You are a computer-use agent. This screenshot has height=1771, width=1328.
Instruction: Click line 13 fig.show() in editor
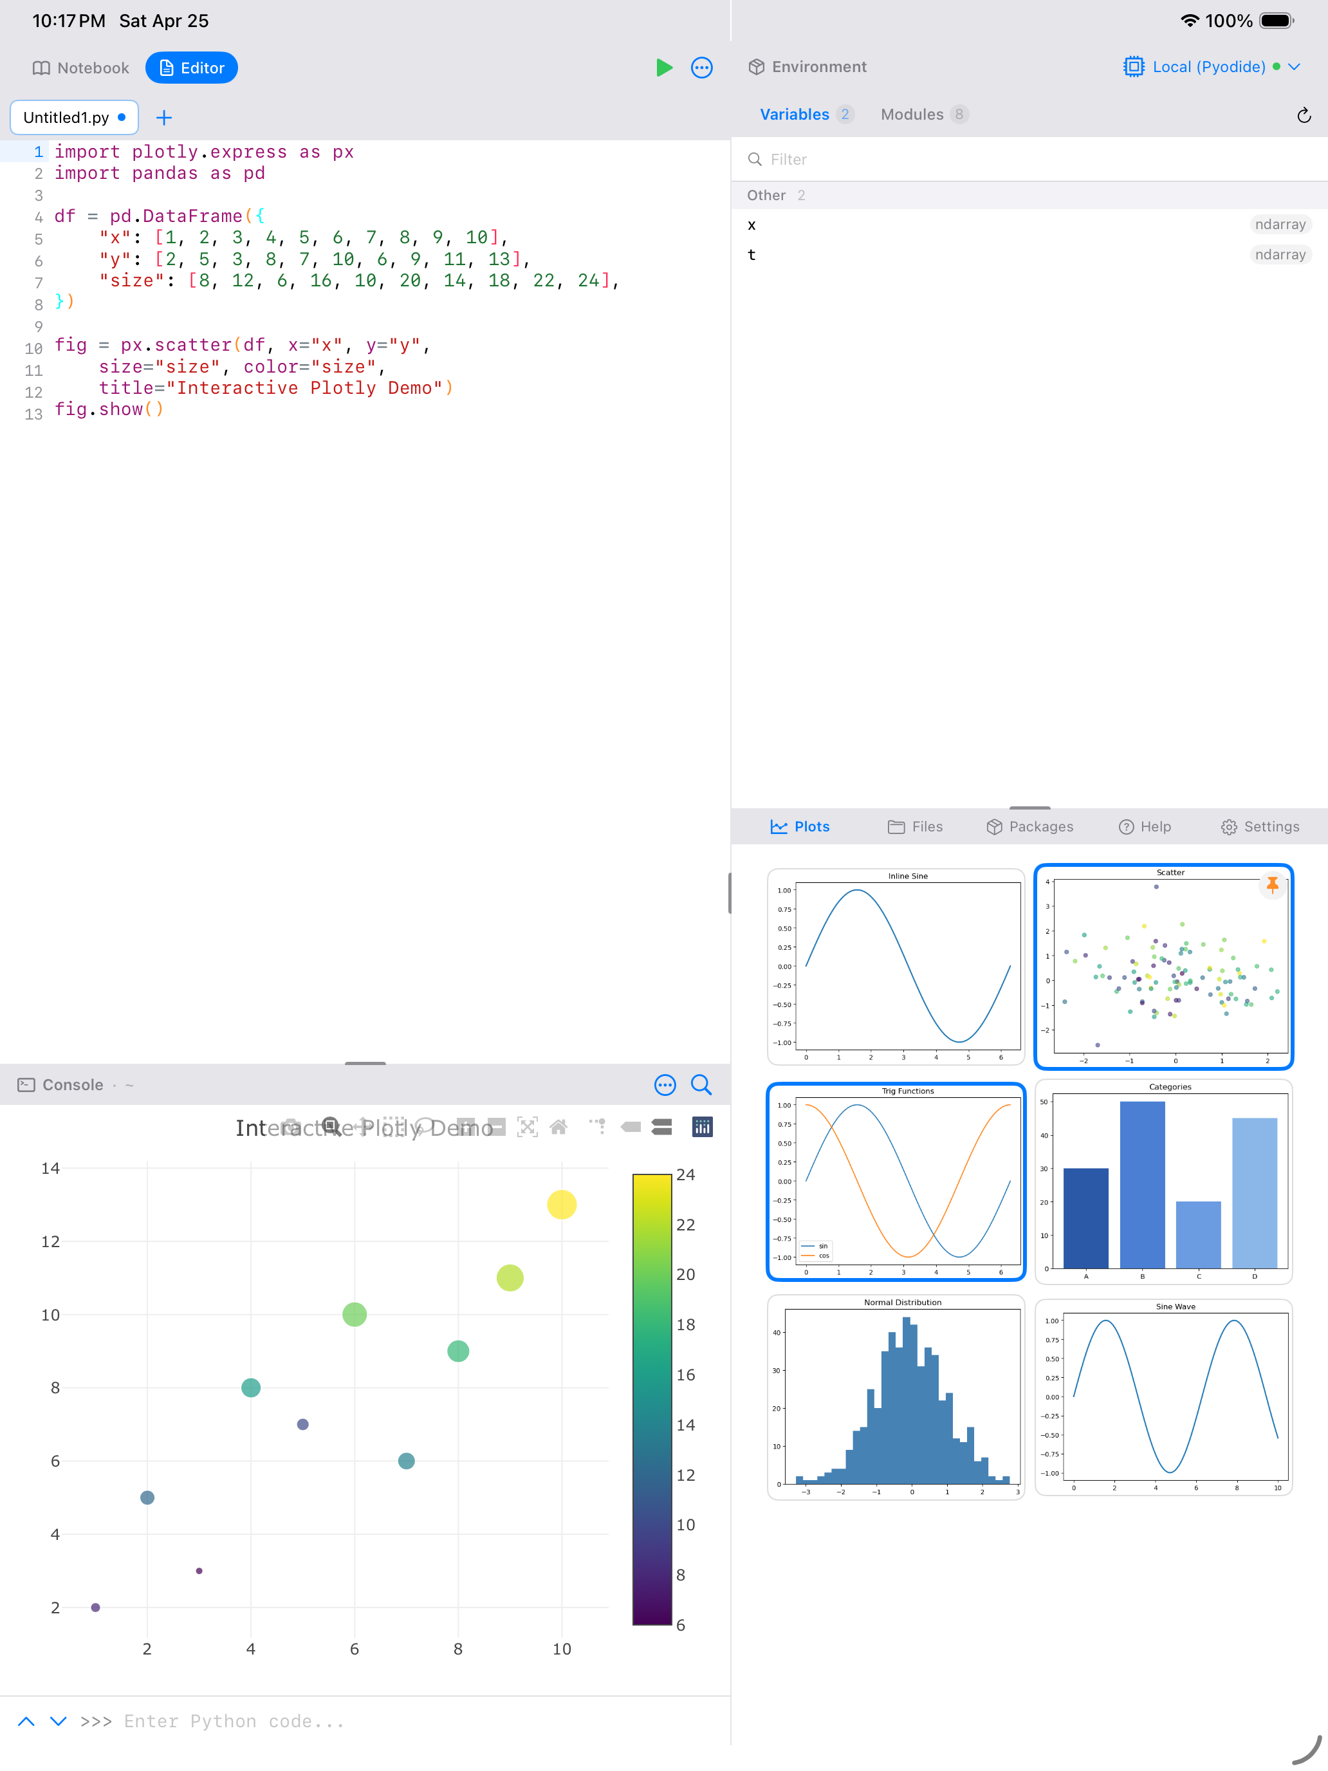109,409
